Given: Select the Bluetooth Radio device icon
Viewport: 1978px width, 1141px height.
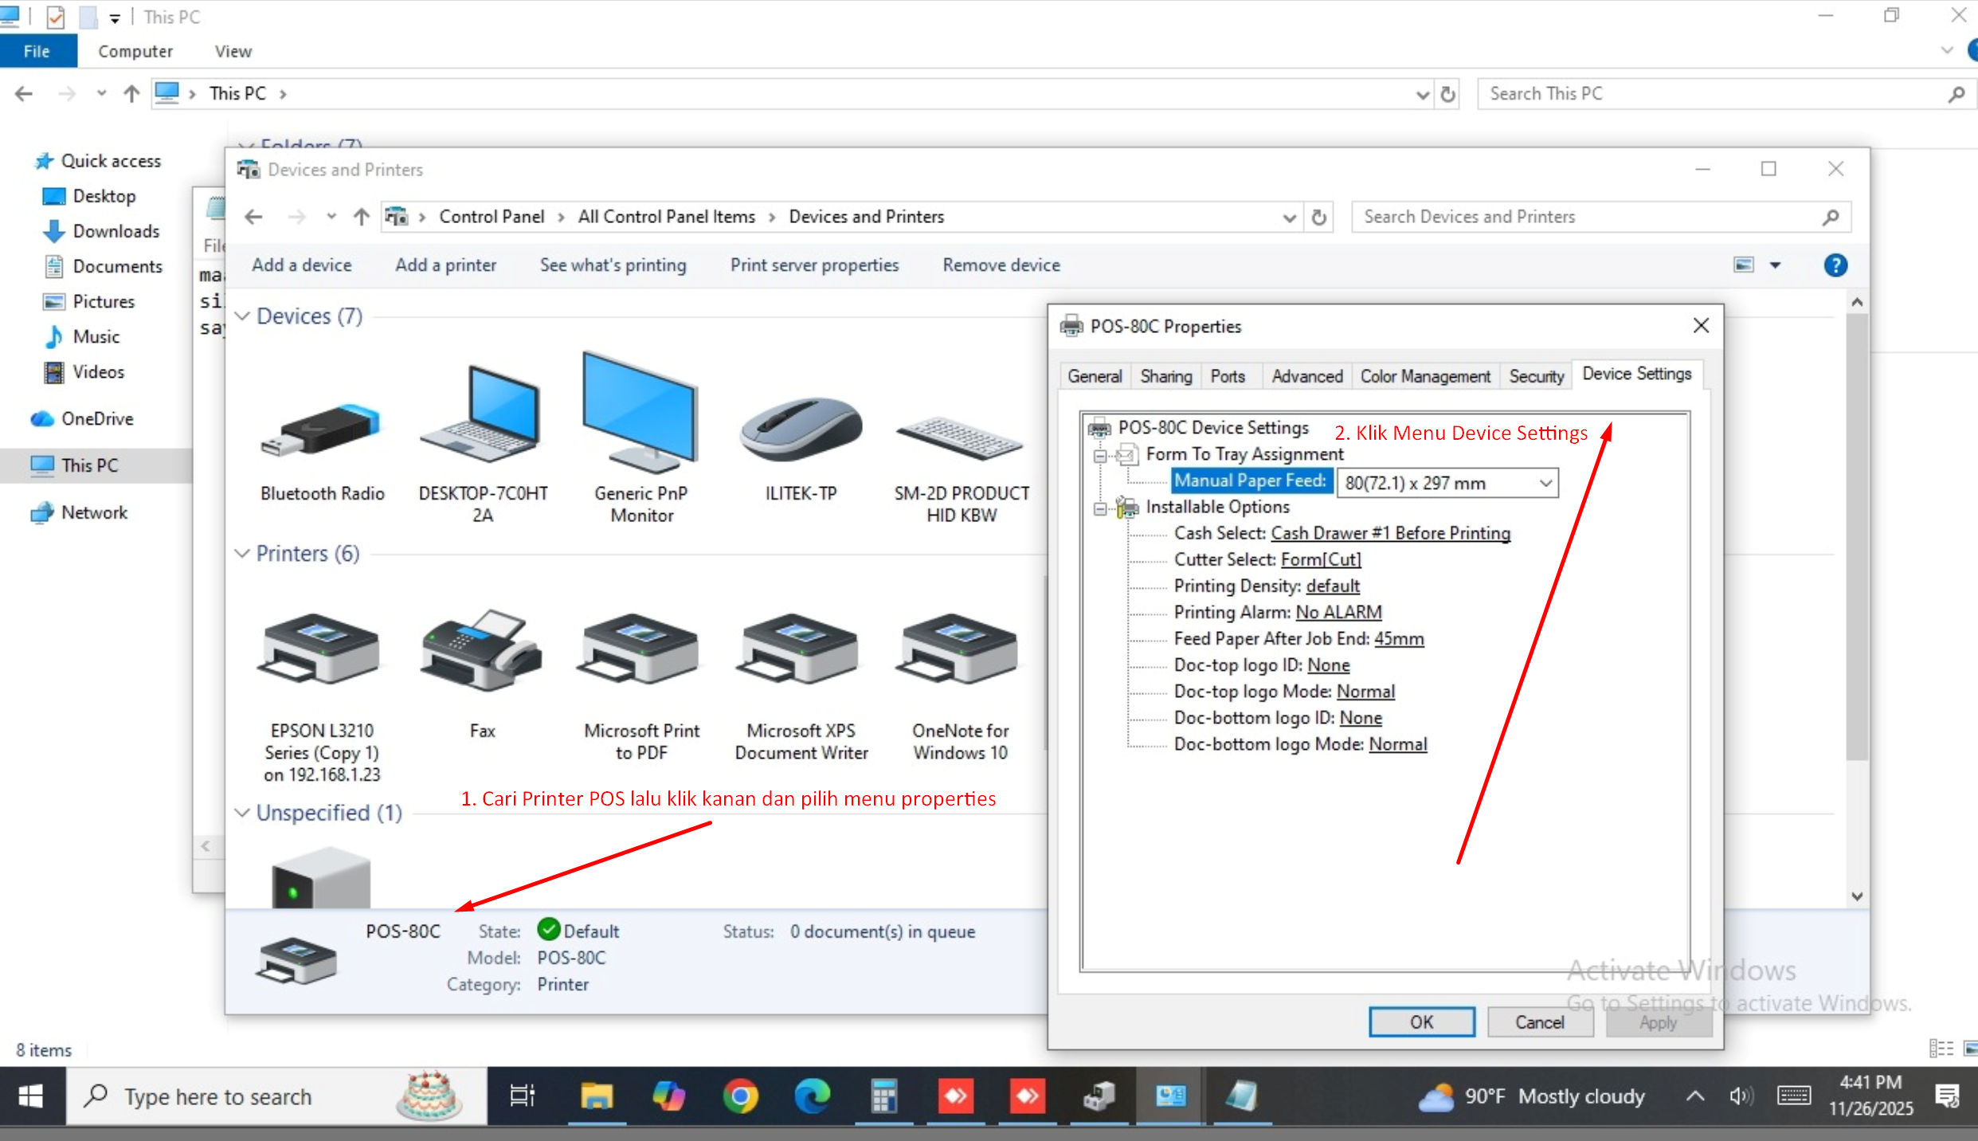Looking at the screenshot, I should [322, 430].
